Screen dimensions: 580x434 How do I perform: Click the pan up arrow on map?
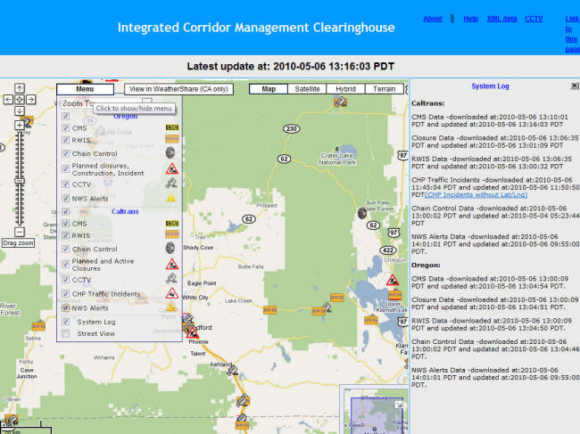(20, 87)
